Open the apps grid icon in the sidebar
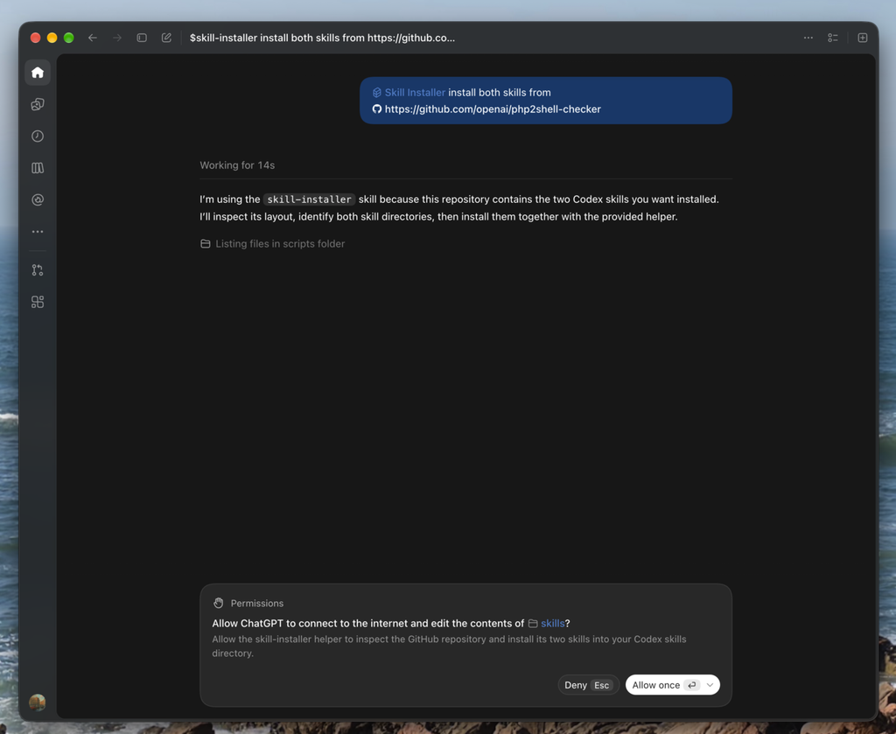Viewport: 896px width, 734px height. click(38, 302)
